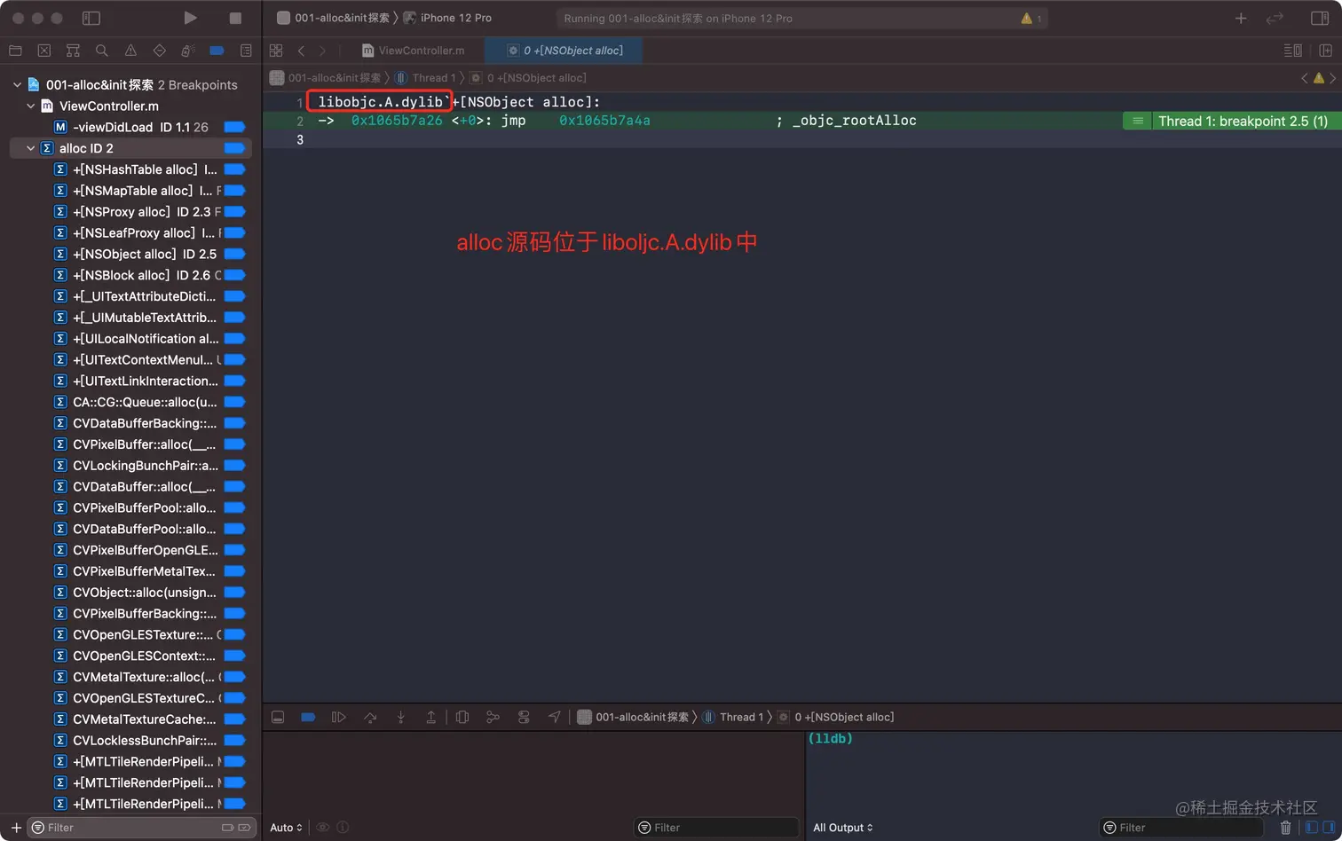Toggle the inspector panel on the right
The image size is (1342, 841).
1320,18
